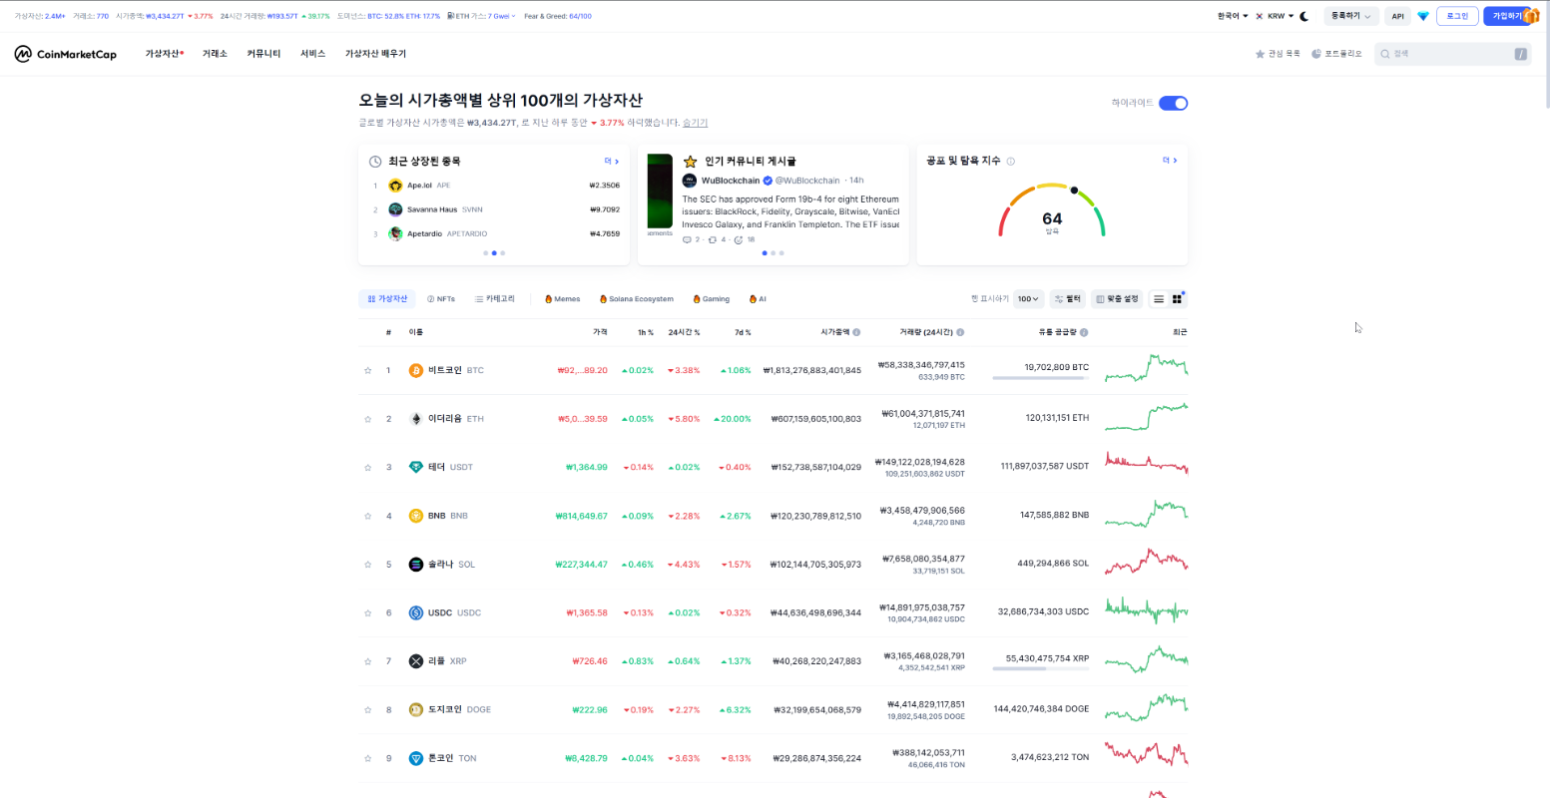Disable the 하이라이트 toggle
The image size is (1550, 798).
[1174, 103]
